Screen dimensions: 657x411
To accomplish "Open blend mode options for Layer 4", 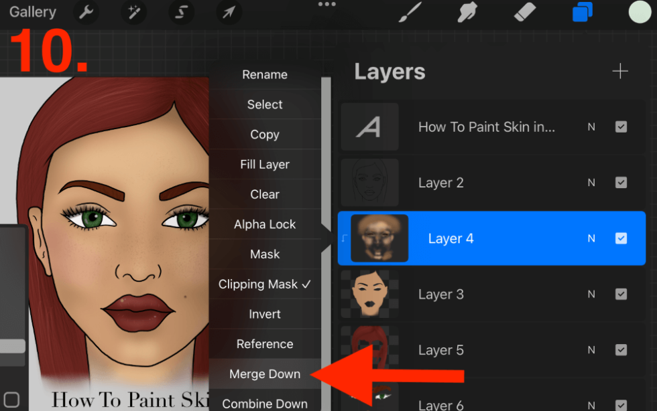I will click(590, 238).
